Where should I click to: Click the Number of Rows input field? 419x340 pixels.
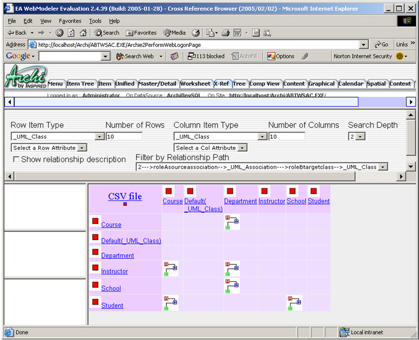point(124,137)
